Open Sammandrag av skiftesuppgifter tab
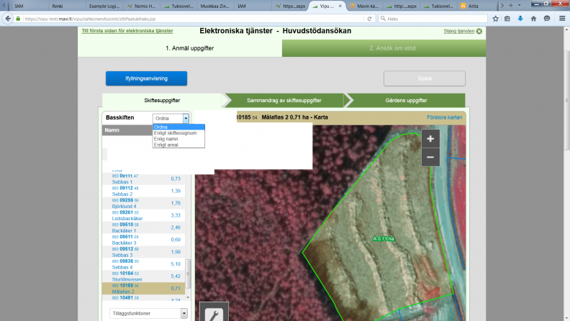 coord(284,100)
